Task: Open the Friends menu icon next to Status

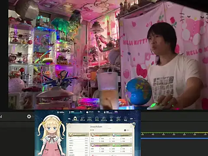Action: point(82,119)
